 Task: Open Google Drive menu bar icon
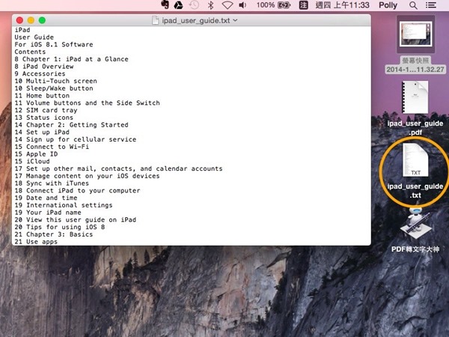179,5
